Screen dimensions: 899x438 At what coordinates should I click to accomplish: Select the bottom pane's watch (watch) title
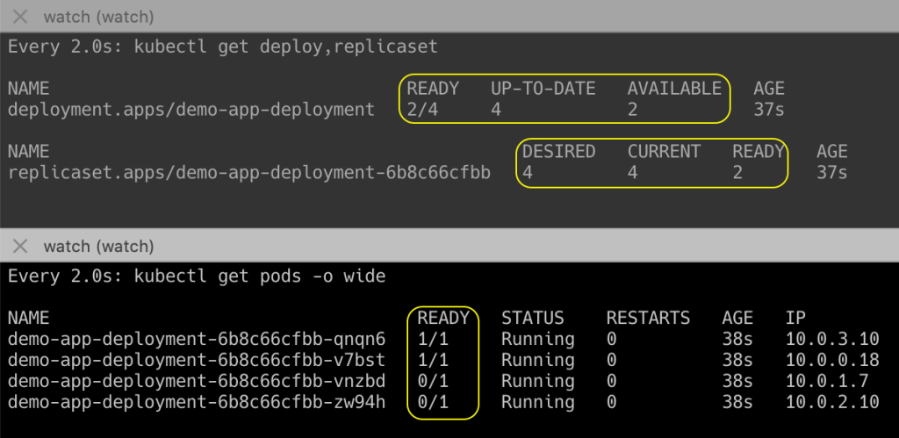(x=98, y=247)
